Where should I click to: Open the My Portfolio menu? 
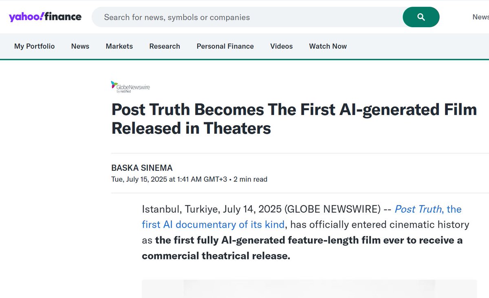34,46
